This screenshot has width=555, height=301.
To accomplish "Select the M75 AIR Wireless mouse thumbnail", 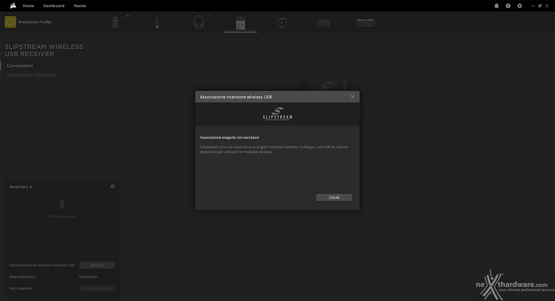I will pyautogui.click(x=62, y=204).
